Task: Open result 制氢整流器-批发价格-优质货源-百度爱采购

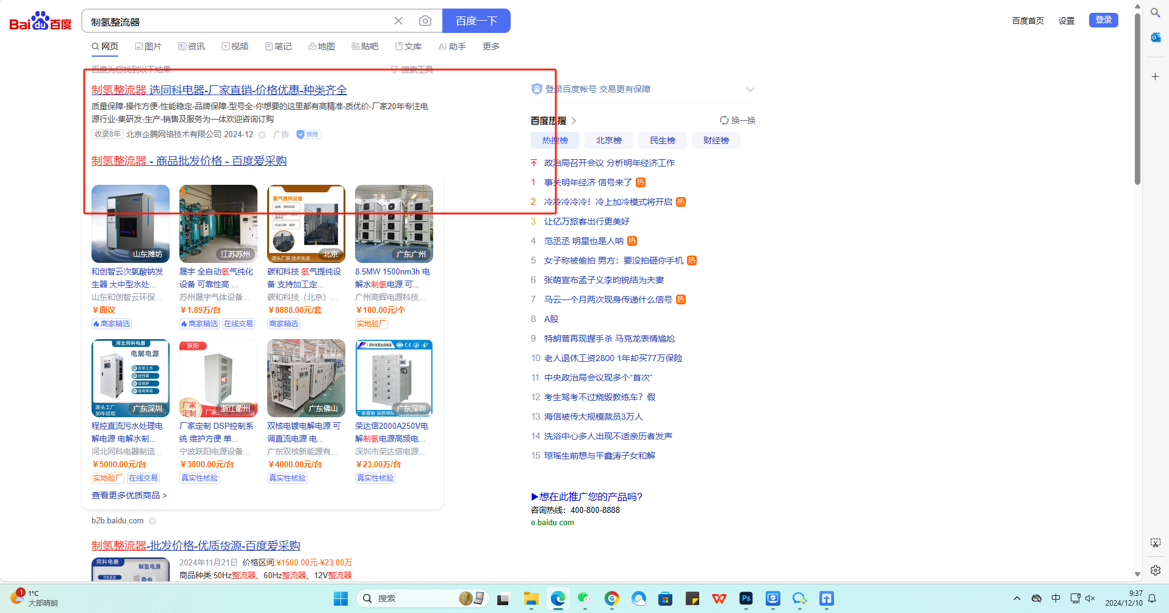Action: (196, 545)
